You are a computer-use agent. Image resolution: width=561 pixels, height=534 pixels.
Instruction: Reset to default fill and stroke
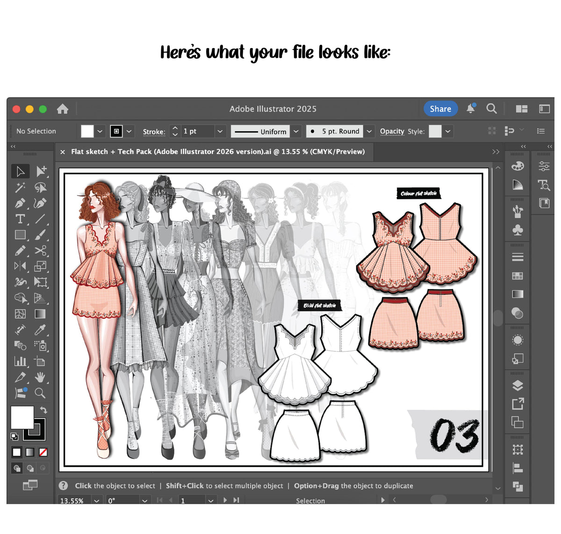(x=14, y=436)
